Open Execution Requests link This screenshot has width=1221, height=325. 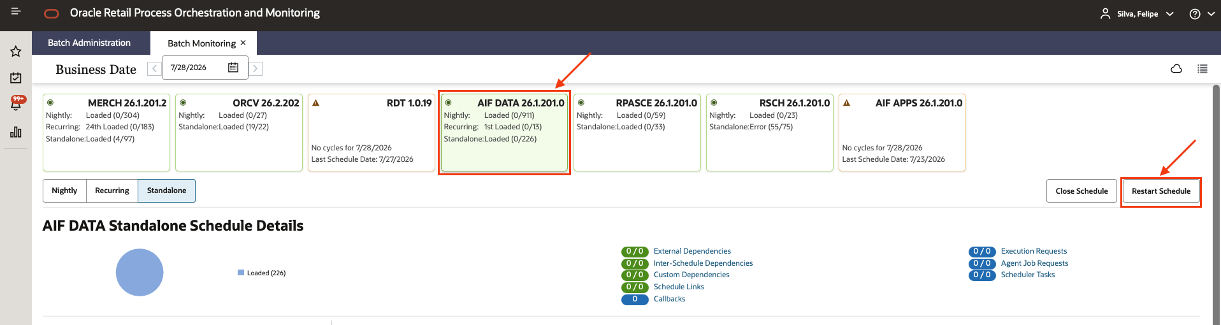tap(1034, 251)
